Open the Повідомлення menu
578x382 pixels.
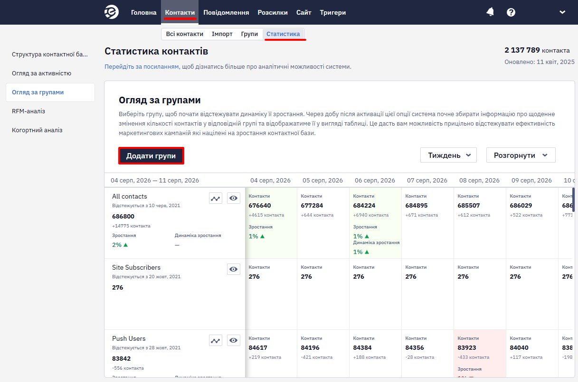pyautogui.click(x=226, y=12)
